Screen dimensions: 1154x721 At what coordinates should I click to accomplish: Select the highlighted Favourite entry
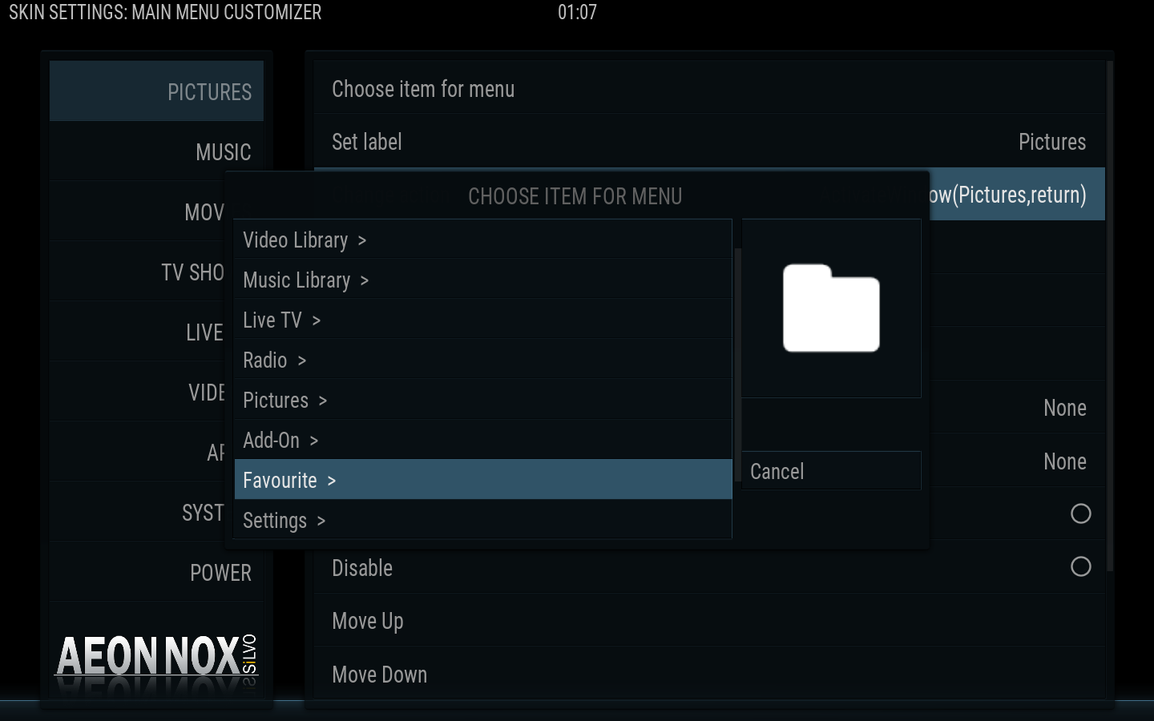[483, 480]
